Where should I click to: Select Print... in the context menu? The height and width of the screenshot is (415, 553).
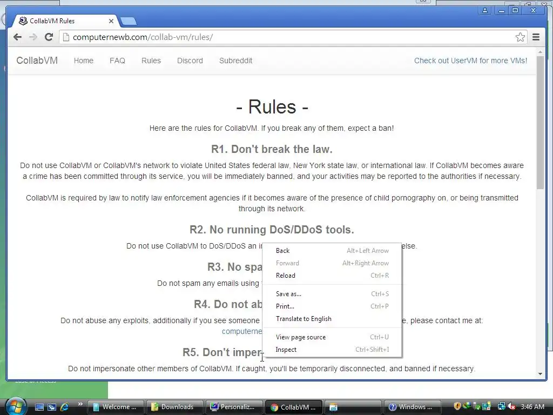(x=332, y=306)
